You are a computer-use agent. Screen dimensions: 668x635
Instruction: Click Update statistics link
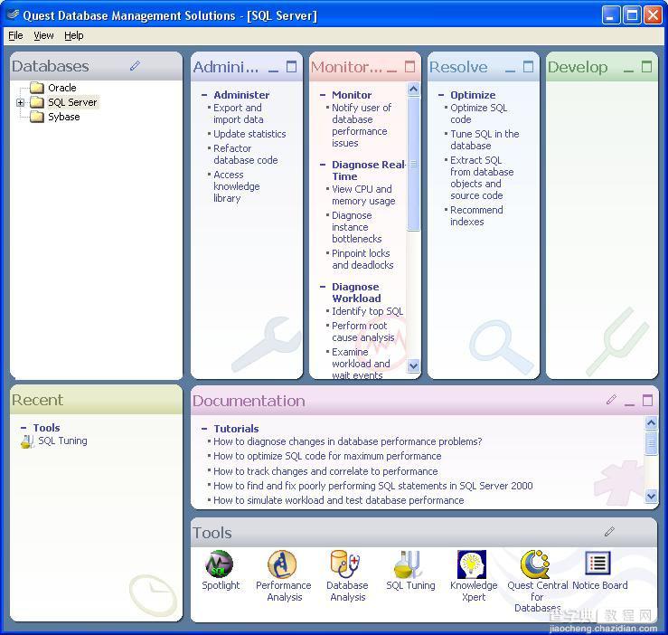[x=249, y=134]
